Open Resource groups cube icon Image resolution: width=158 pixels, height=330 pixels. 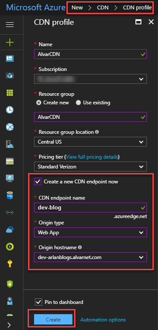(x=10, y=76)
